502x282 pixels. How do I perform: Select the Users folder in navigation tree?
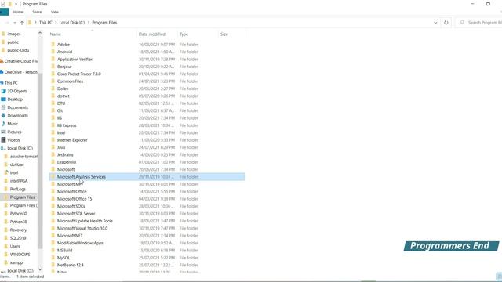[15, 246]
